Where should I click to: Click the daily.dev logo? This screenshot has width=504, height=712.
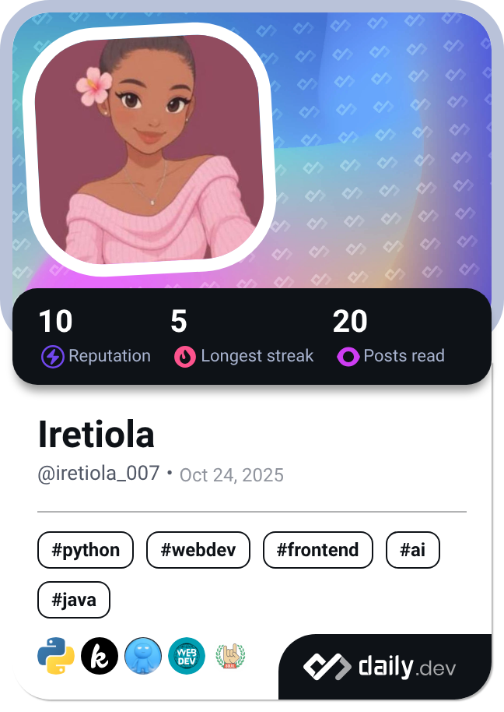380,667
